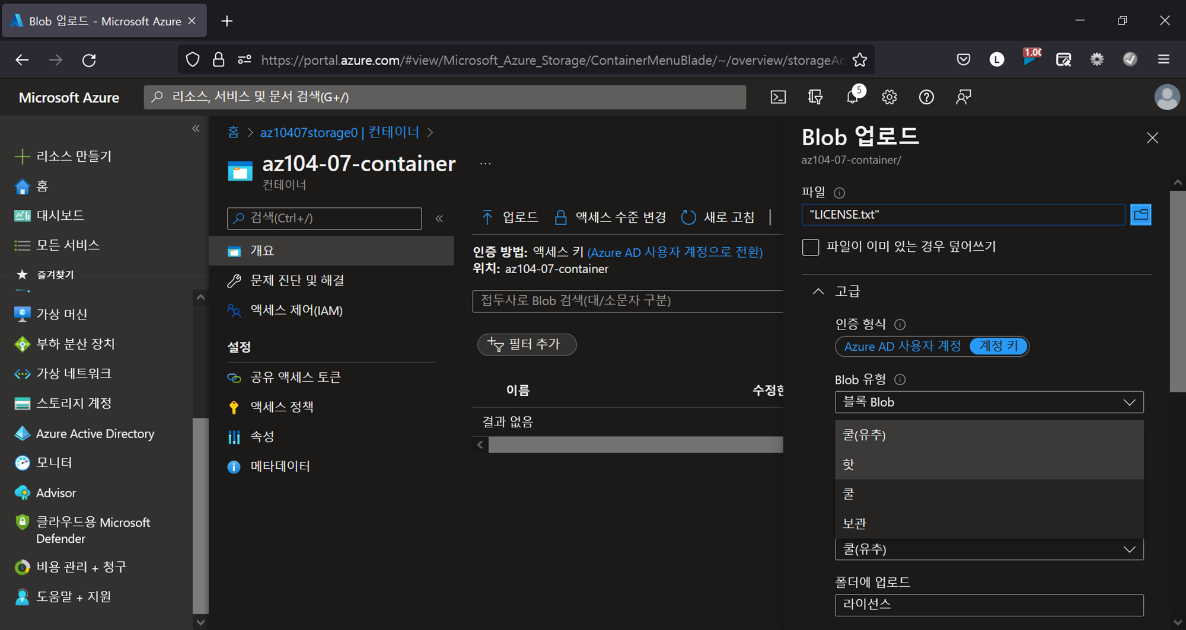Viewport: 1186px width, 630px height.
Task: Click the L extension icon in the toolbar
Action: pyautogui.click(x=997, y=59)
